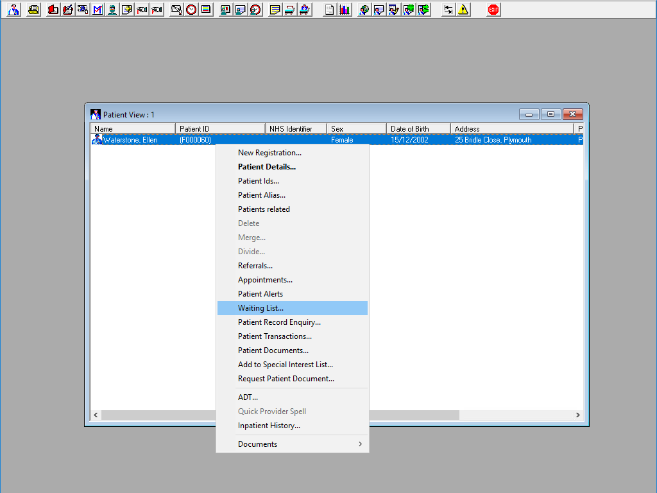Click the pointing hand D icon
Viewport: 657px width, 493px height.
pos(142,10)
